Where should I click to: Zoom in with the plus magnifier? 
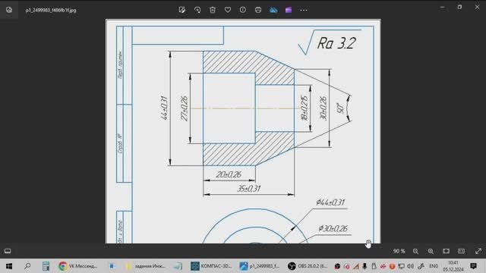431,251
